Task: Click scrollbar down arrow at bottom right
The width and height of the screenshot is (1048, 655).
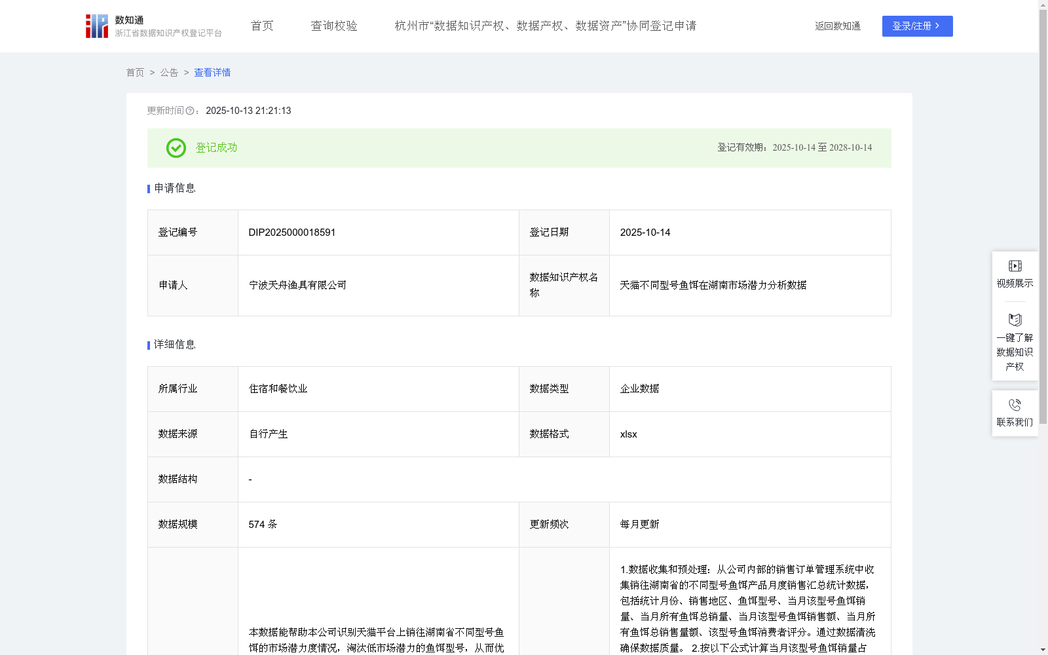Action: (1042, 648)
